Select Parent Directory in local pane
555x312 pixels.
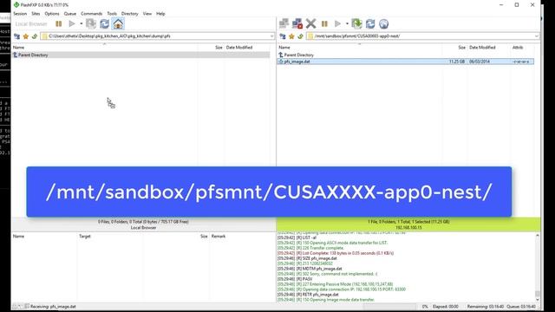click(140, 55)
